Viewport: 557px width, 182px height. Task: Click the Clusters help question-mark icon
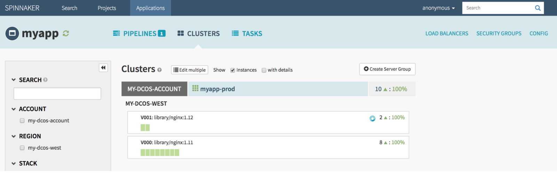(159, 70)
